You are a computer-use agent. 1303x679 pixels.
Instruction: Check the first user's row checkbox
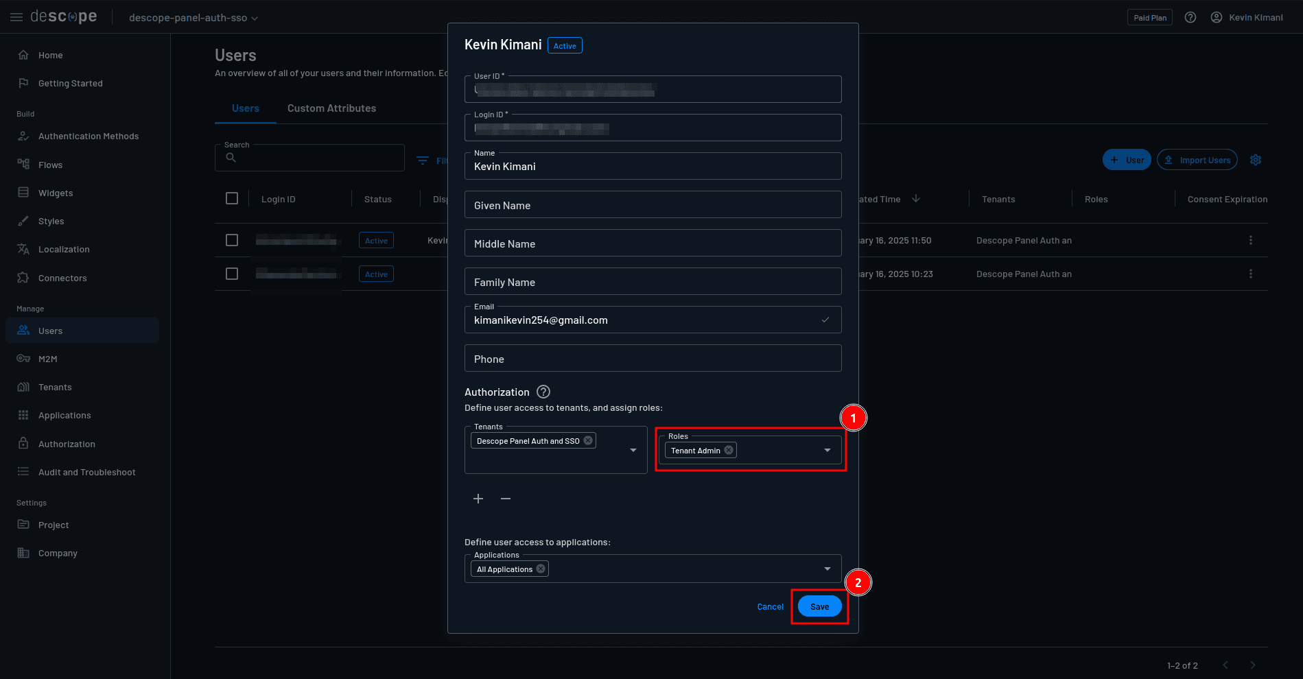[232, 240]
